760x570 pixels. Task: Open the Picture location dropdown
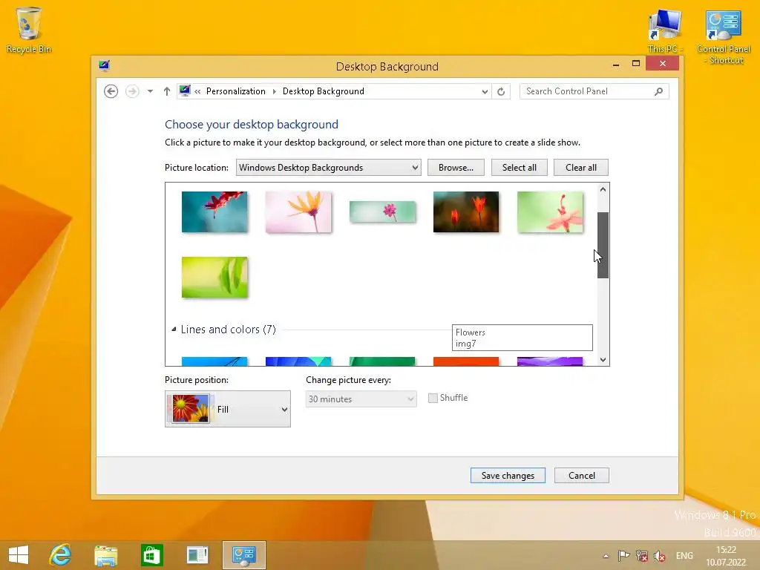pyautogui.click(x=328, y=167)
